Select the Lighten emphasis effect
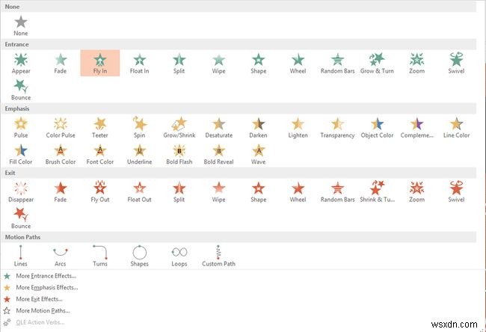 point(298,127)
